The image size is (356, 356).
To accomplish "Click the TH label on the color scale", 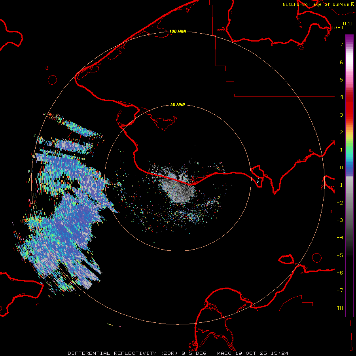I will pos(340,308).
